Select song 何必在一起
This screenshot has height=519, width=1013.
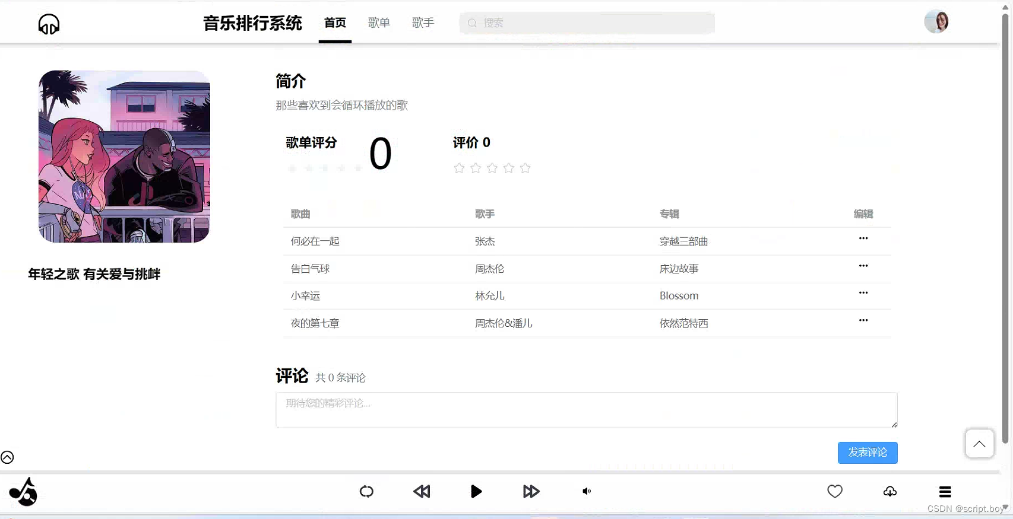point(315,241)
